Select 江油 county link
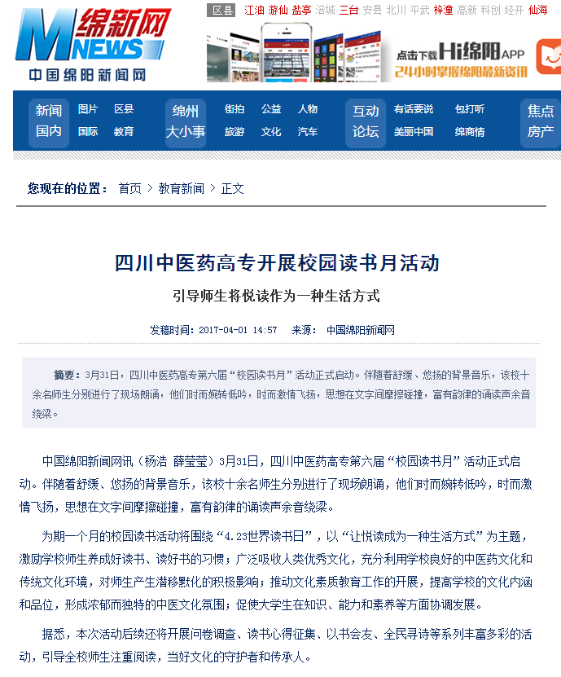561x677 pixels. click(x=255, y=10)
